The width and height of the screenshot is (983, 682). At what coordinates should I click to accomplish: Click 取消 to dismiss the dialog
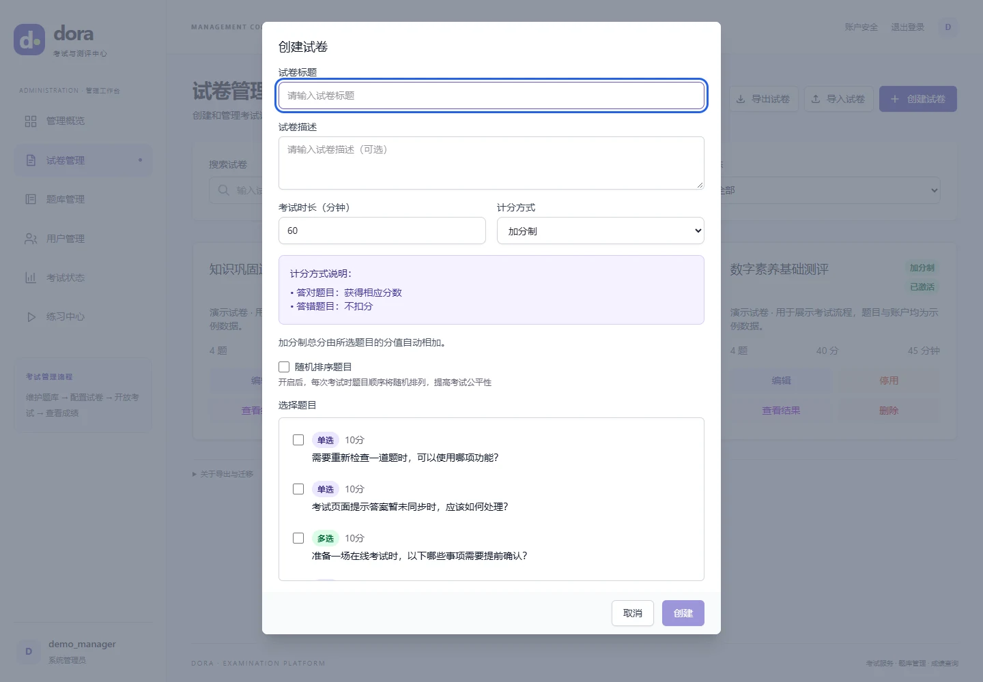click(633, 613)
